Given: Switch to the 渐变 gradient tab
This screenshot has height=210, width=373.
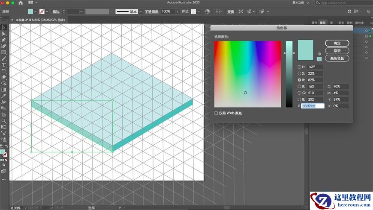Looking at the screenshot, I should coord(341,23).
